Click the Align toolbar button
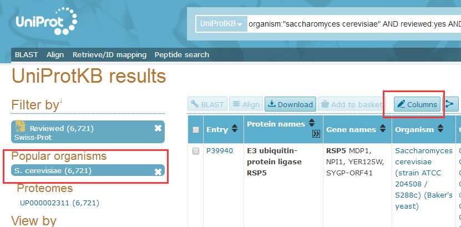The width and height of the screenshot is (461, 227). tap(246, 104)
